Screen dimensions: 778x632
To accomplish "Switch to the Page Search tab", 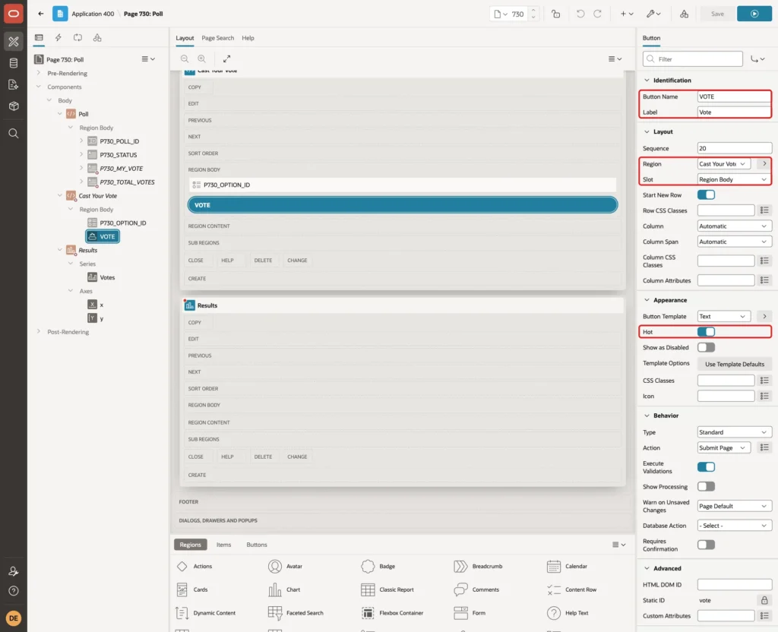I will pyautogui.click(x=217, y=38).
